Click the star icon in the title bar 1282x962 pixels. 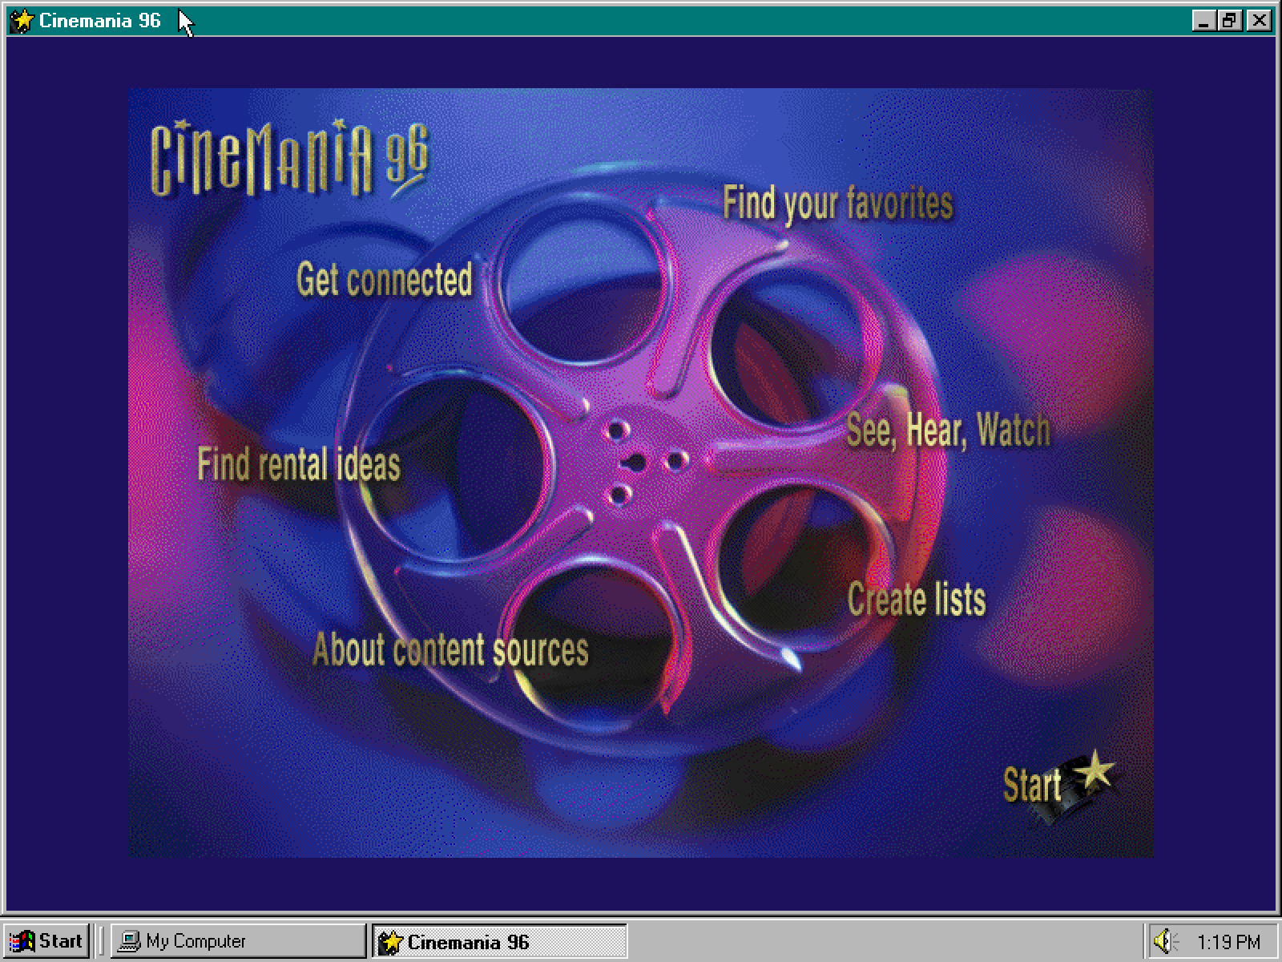[22, 20]
